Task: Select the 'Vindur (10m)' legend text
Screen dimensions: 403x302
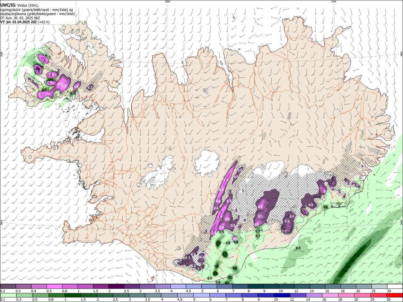Action: pyautogui.click(x=27, y=5)
